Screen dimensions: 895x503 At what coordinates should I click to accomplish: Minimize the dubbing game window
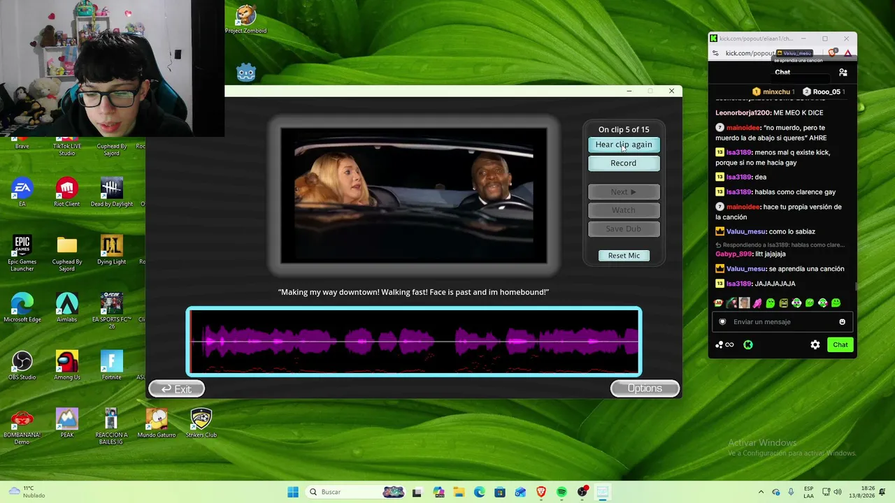point(629,91)
